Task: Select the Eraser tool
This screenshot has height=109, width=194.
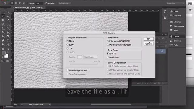Action: (x=3, y=32)
